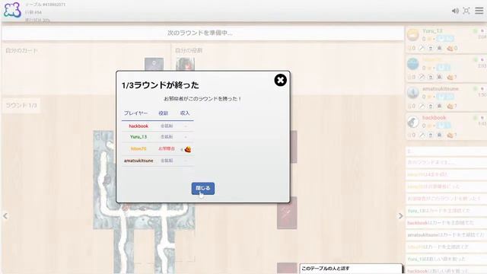Close the round-end dialog with X
Viewport: 487px width, 274px height.
280,80
